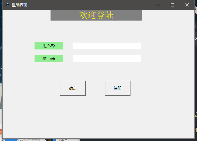Click the X icon behind the window's right edge
The width and height of the screenshot is (197, 141).
[196, 39]
